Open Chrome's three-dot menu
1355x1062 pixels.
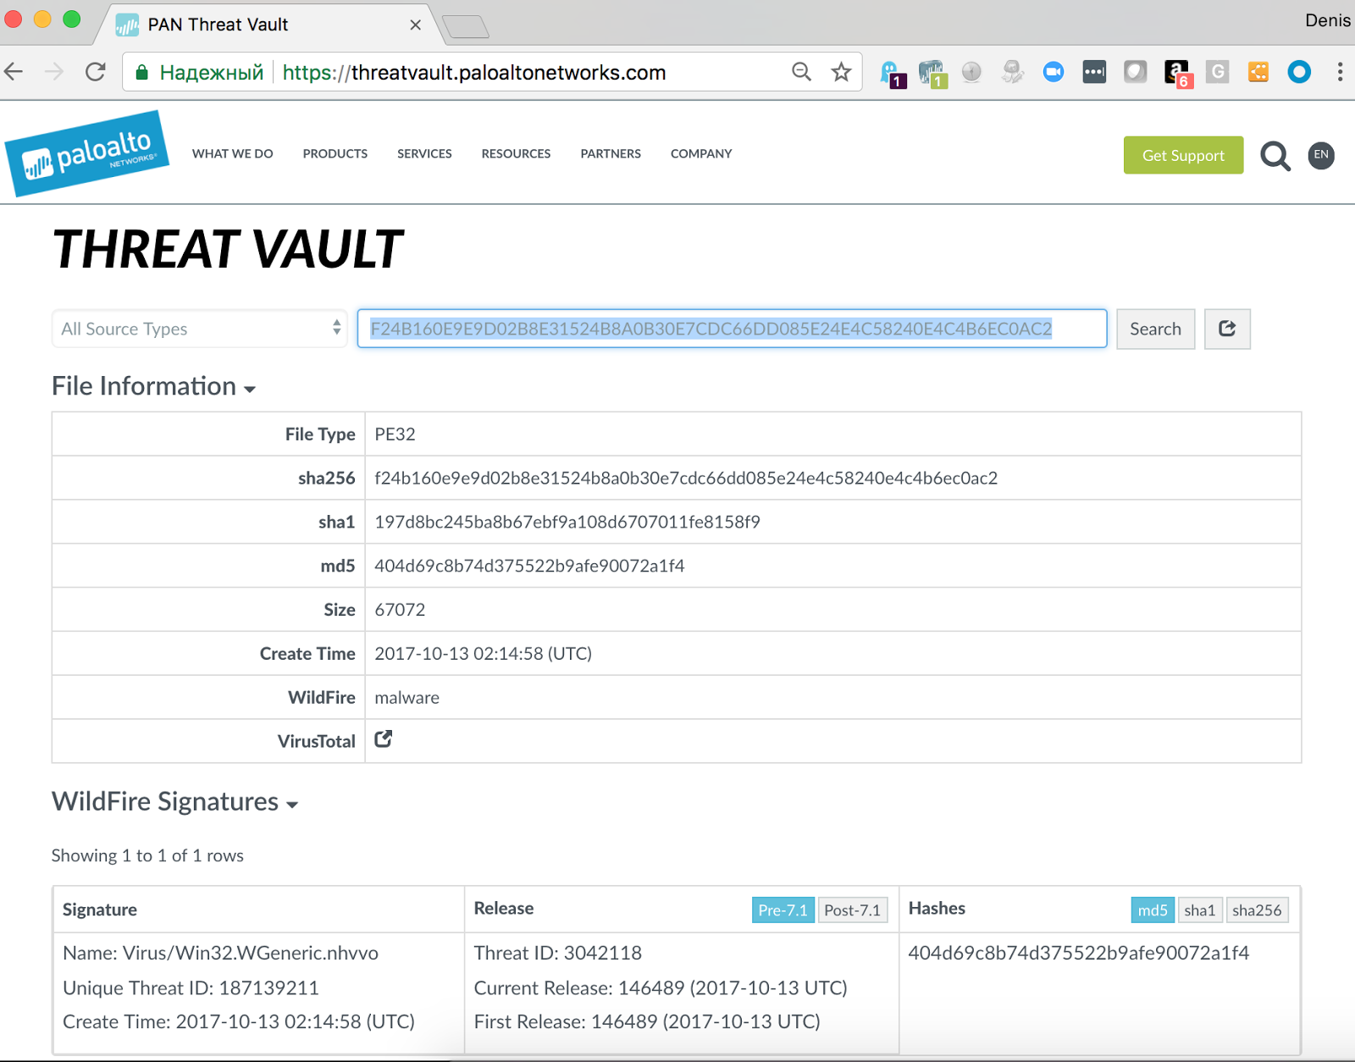pos(1340,72)
